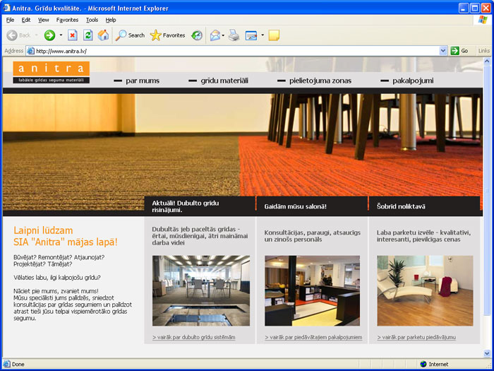Open the History clock icon
The height and width of the screenshot is (371, 494).
pyautogui.click(x=197, y=35)
